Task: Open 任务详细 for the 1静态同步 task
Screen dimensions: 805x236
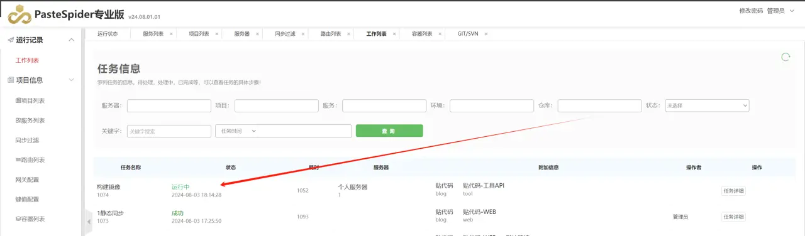Action: pyautogui.click(x=733, y=217)
